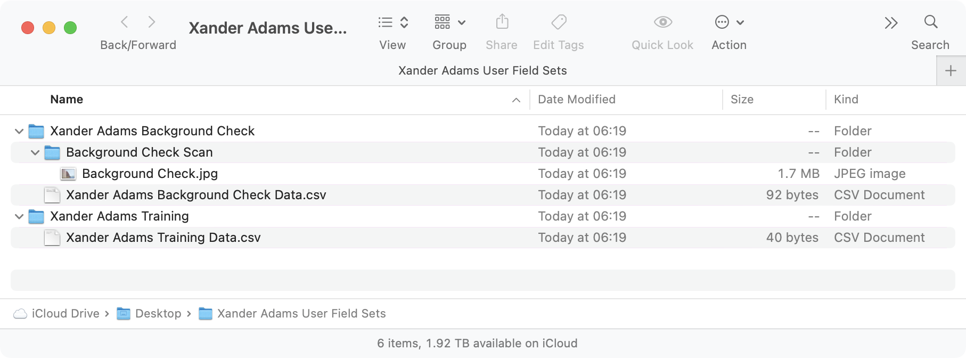Open the Group by dropdown
Image resolution: width=966 pixels, height=358 pixels.
pos(449,22)
